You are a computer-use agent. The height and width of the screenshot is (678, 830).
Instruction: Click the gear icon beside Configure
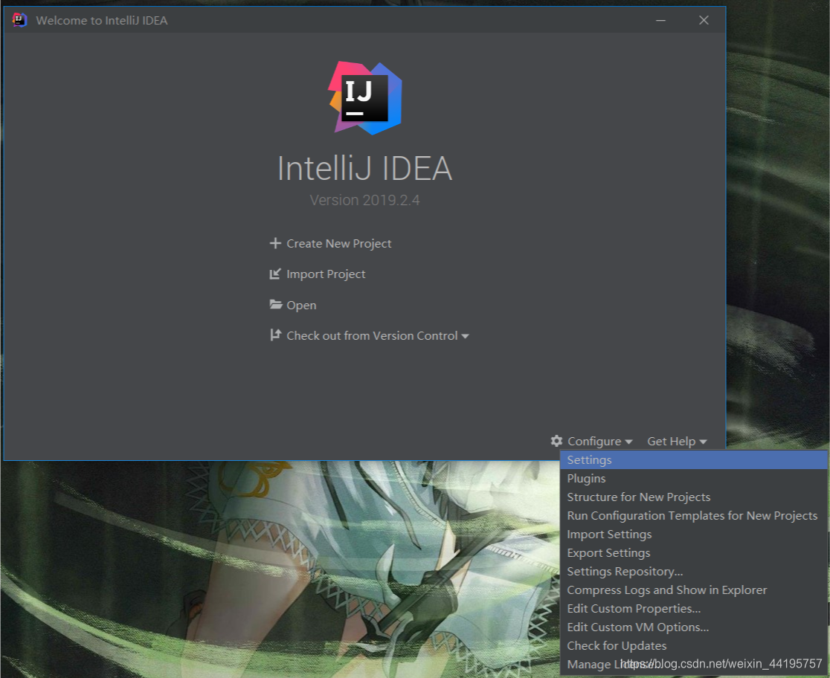point(556,441)
